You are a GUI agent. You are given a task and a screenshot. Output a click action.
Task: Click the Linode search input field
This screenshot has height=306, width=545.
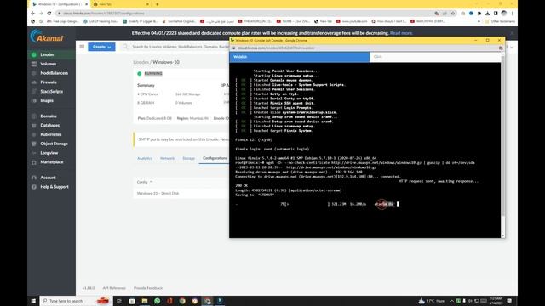click(179, 47)
